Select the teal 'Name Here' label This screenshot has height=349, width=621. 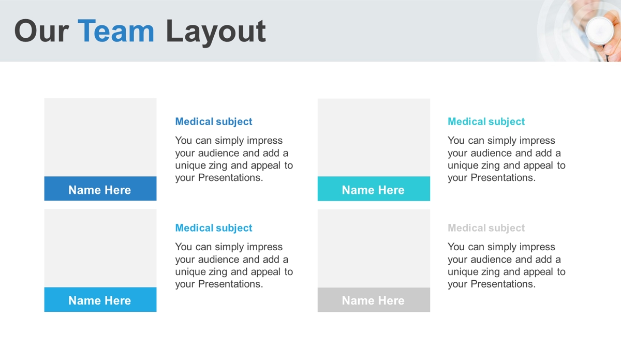point(374,189)
